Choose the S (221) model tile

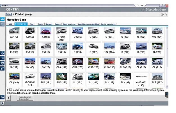pyautogui.click(x=141, y=49)
